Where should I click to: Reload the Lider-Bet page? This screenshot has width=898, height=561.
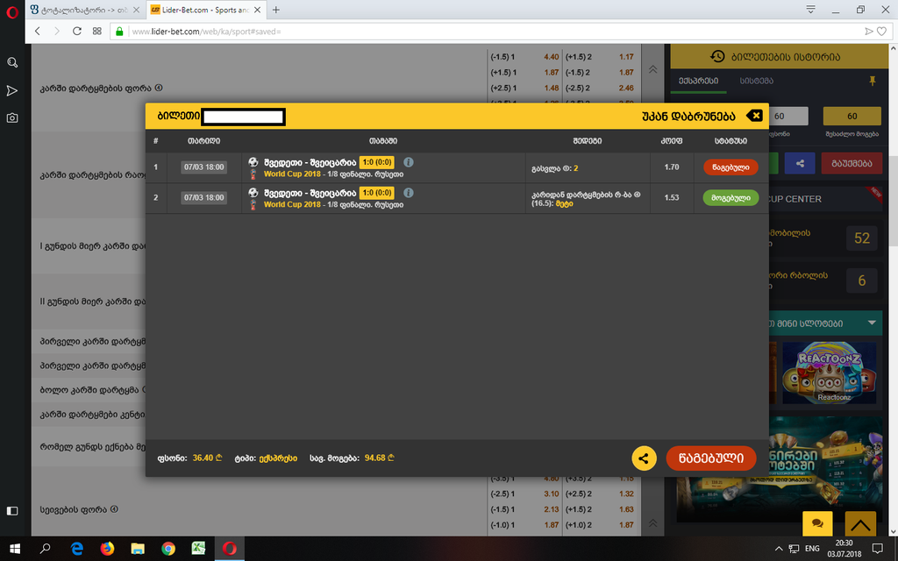77,32
